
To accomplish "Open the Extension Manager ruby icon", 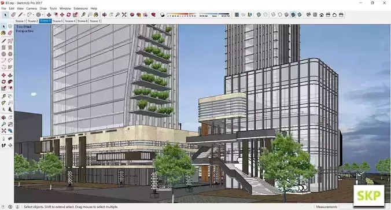I will click(153, 14).
